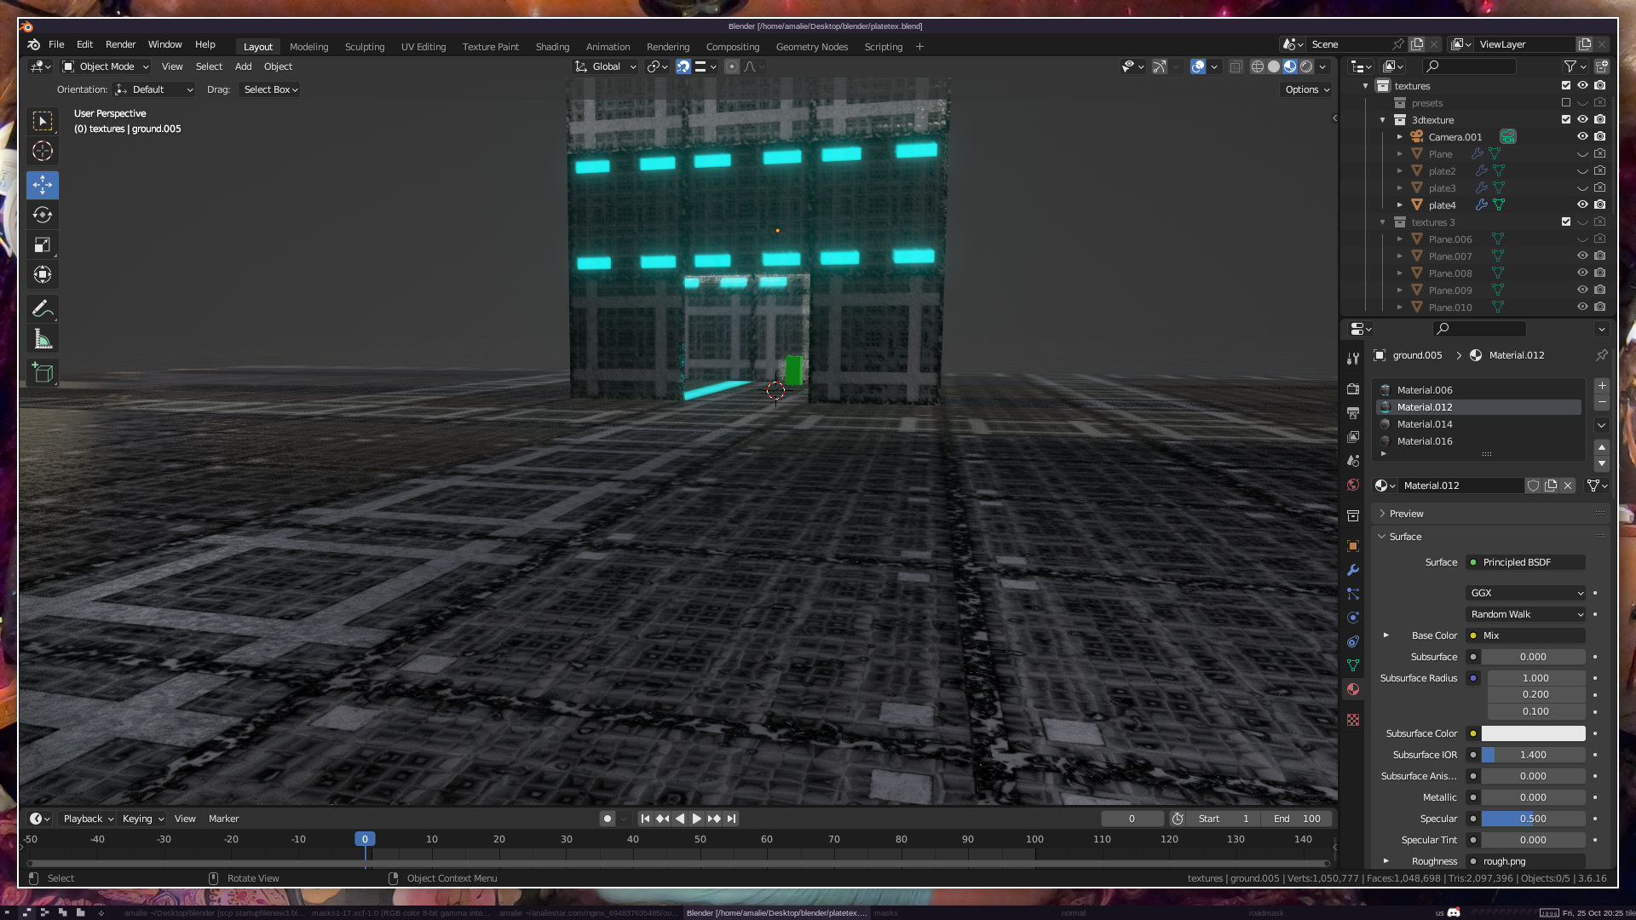Activate the Annotate pencil tool
This screenshot has width=1636, height=920.
[x=43, y=309]
